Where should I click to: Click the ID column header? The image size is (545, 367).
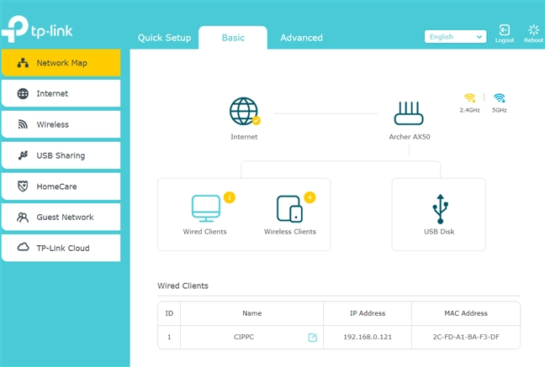(x=169, y=313)
